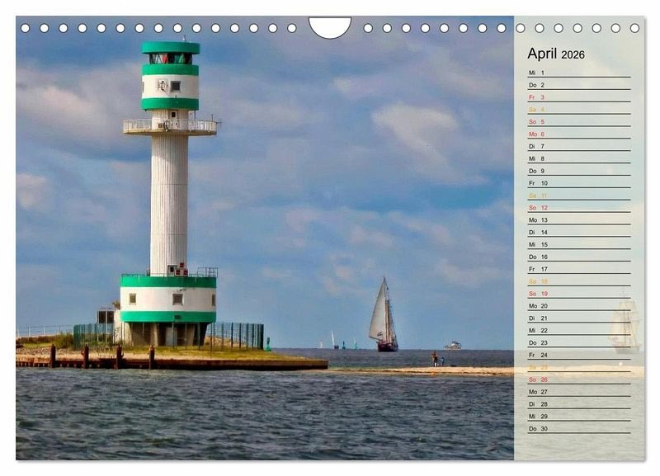Pick the Do 23 date row
660x476 pixels.
click(577, 342)
